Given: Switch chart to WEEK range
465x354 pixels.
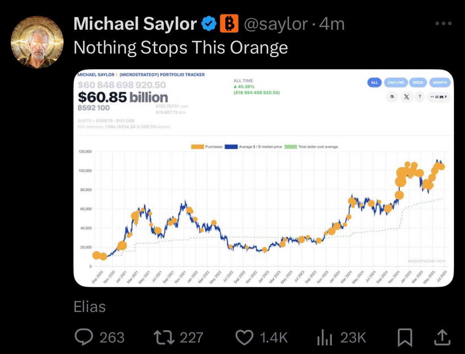Looking at the screenshot, I should (x=418, y=82).
